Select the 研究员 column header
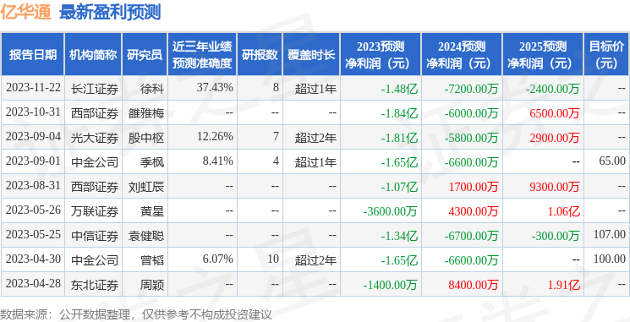Image resolution: width=630 pixels, height=322 pixels. tap(145, 54)
